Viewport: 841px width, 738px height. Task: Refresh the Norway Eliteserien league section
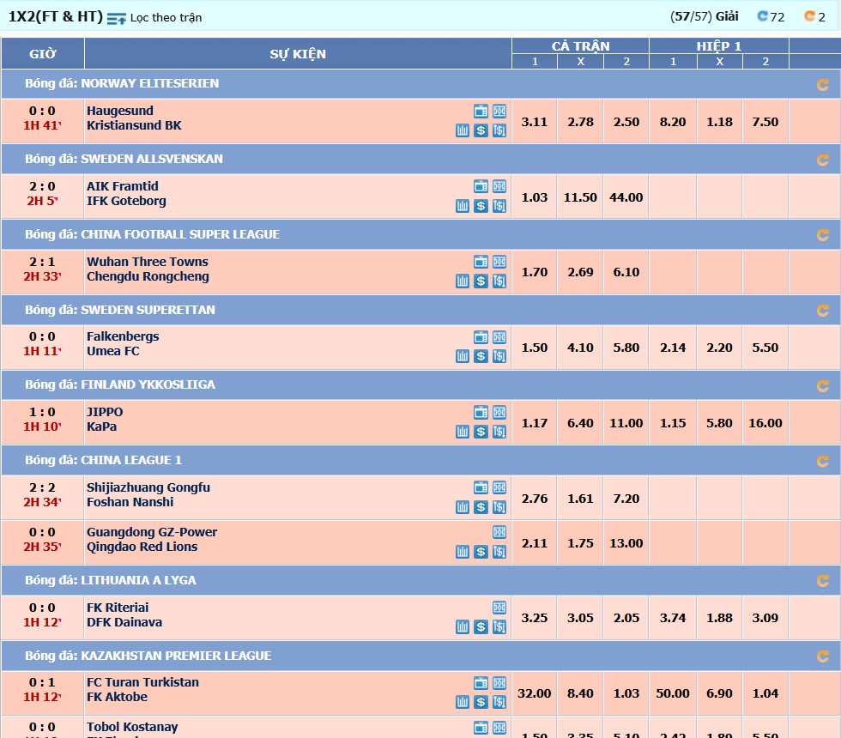(x=822, y=84)
